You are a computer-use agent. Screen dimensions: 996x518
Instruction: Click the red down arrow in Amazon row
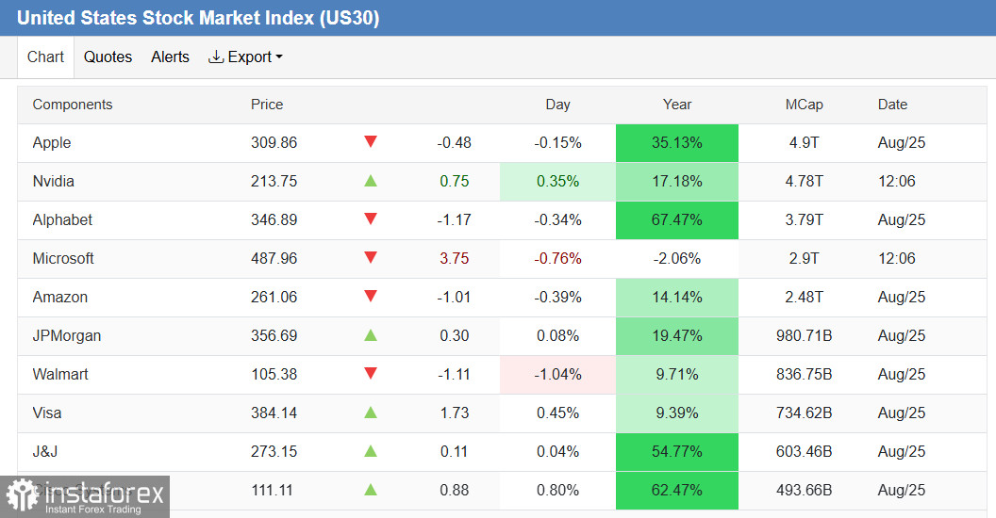(x=371, y=296)
